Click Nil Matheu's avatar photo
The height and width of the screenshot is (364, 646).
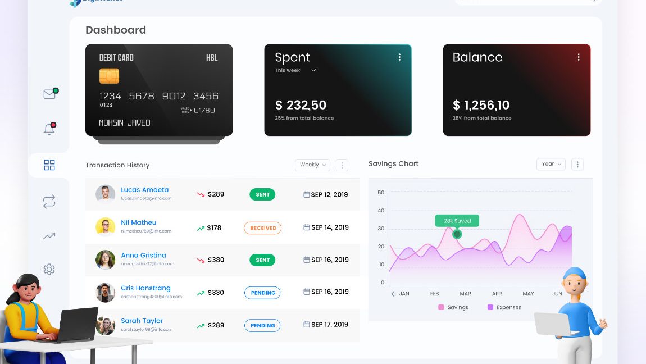[x=106, y=227]
